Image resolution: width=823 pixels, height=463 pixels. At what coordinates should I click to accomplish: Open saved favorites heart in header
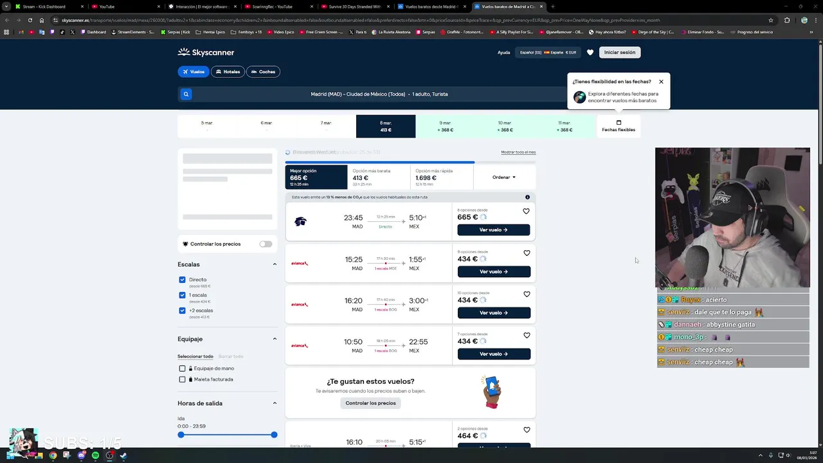pyautogui.click(x=590, y=53)
